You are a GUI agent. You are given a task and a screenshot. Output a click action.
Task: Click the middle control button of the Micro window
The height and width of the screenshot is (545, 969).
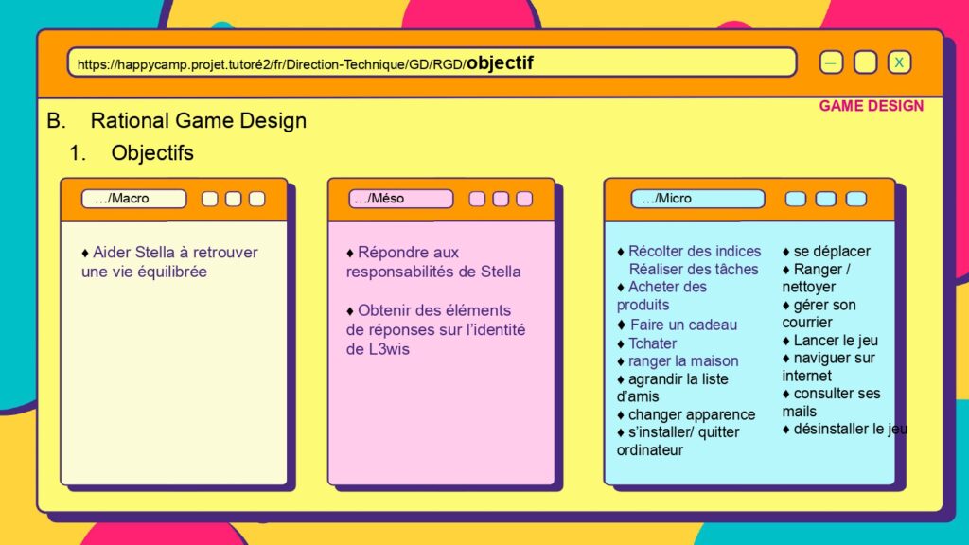tap(825, 199)
